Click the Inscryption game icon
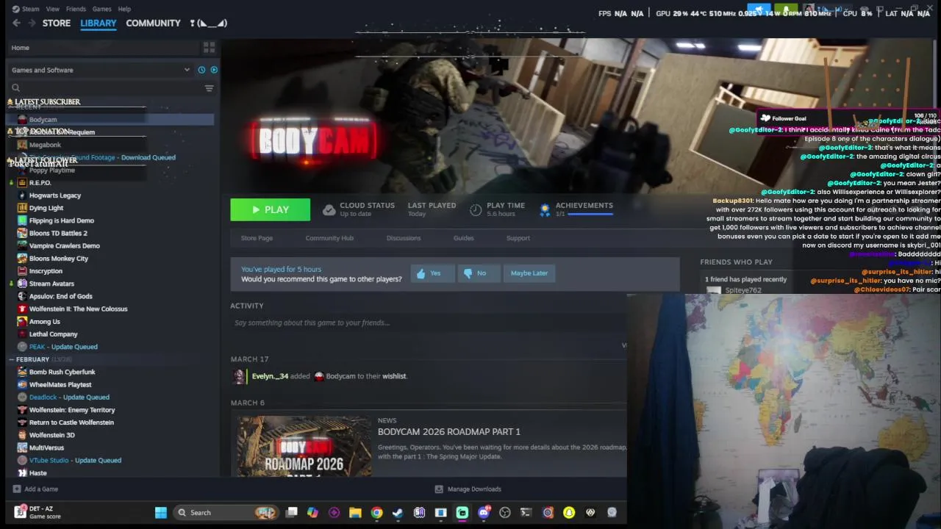The height and width of the screenshot is (529, 941). click(22, 271)
